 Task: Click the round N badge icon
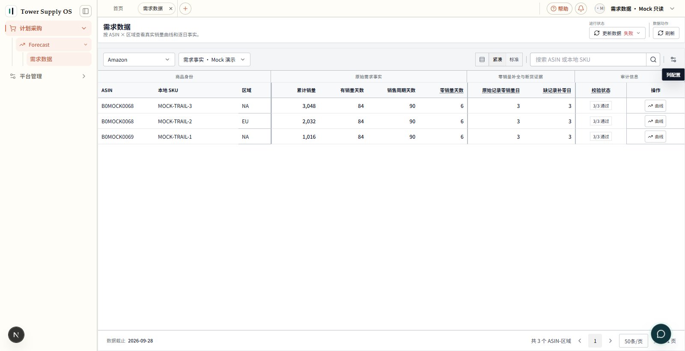[x=16, y=335]
